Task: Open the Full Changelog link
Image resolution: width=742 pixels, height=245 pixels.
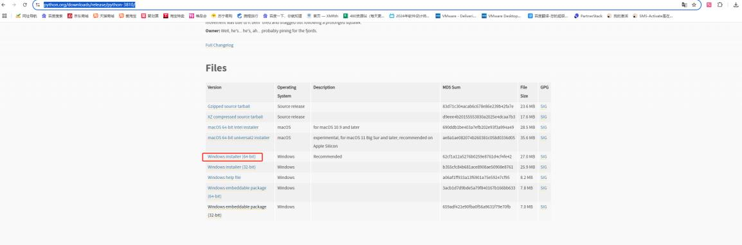Action: click(x=219, y=46)
